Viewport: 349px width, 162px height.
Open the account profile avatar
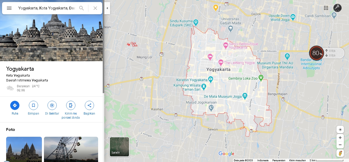(x=338, y=8)
